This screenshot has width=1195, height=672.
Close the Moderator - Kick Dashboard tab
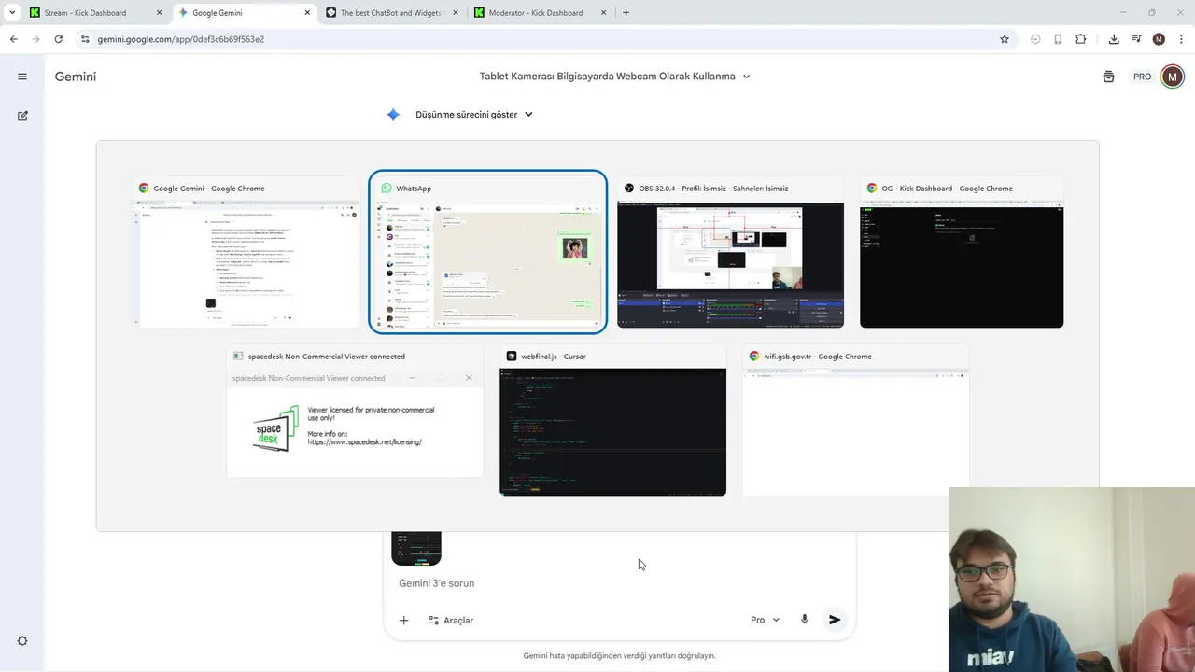click(x=602, y=13)
